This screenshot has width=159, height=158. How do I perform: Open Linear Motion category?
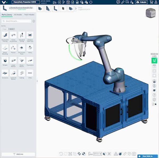[13, 62]
